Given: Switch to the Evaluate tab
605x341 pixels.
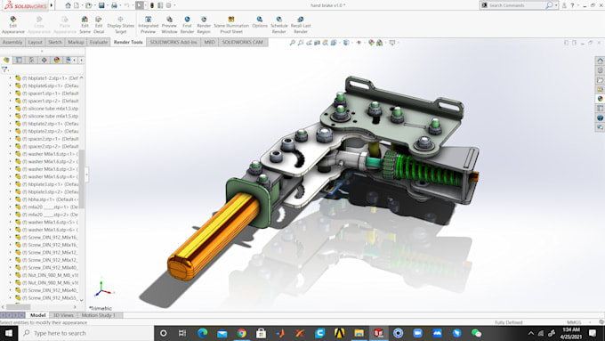Looking at the screenshot, I should (x=99, y=42).
